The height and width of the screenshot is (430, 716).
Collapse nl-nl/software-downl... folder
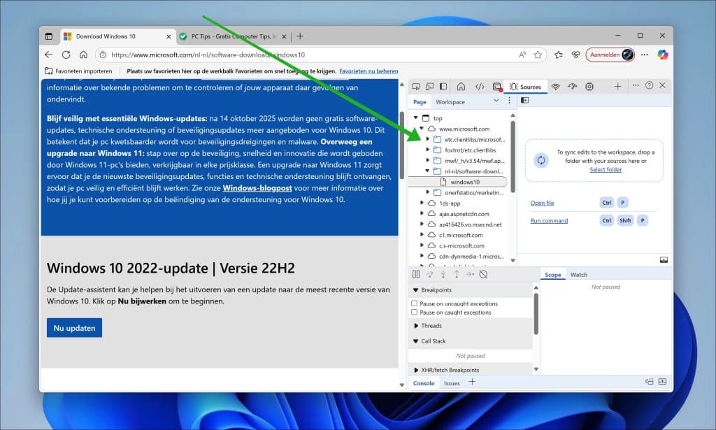point(427,171)
